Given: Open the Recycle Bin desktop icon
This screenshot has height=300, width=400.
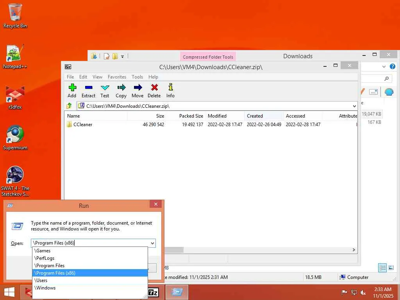Looking at the screenshot, I should [15, 16].
